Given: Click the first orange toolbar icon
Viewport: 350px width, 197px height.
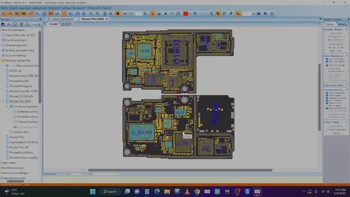Looking at the screenshot, I should point(4,14).
